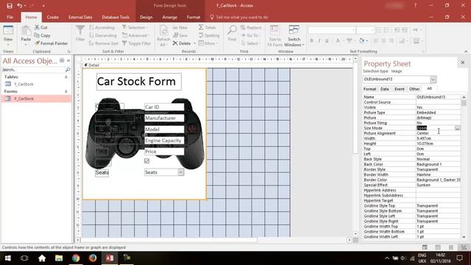
Task: Click the Descending sort command
Action: coord(103,35)
